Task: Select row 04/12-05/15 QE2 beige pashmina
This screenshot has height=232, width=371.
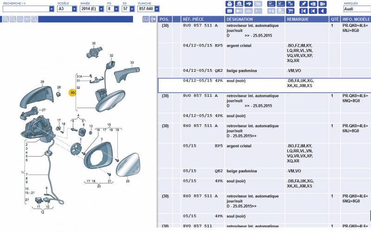Action: tap(264, 73)
